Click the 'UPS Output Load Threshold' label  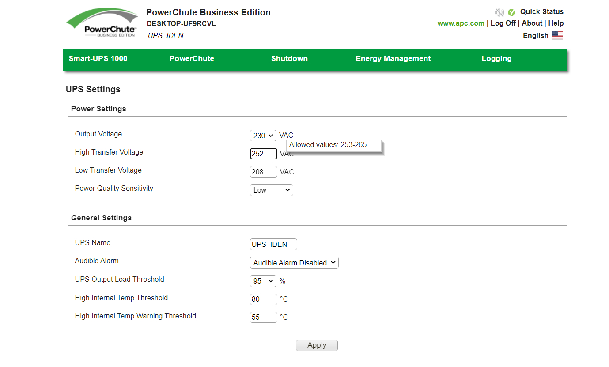pos(120,279)
